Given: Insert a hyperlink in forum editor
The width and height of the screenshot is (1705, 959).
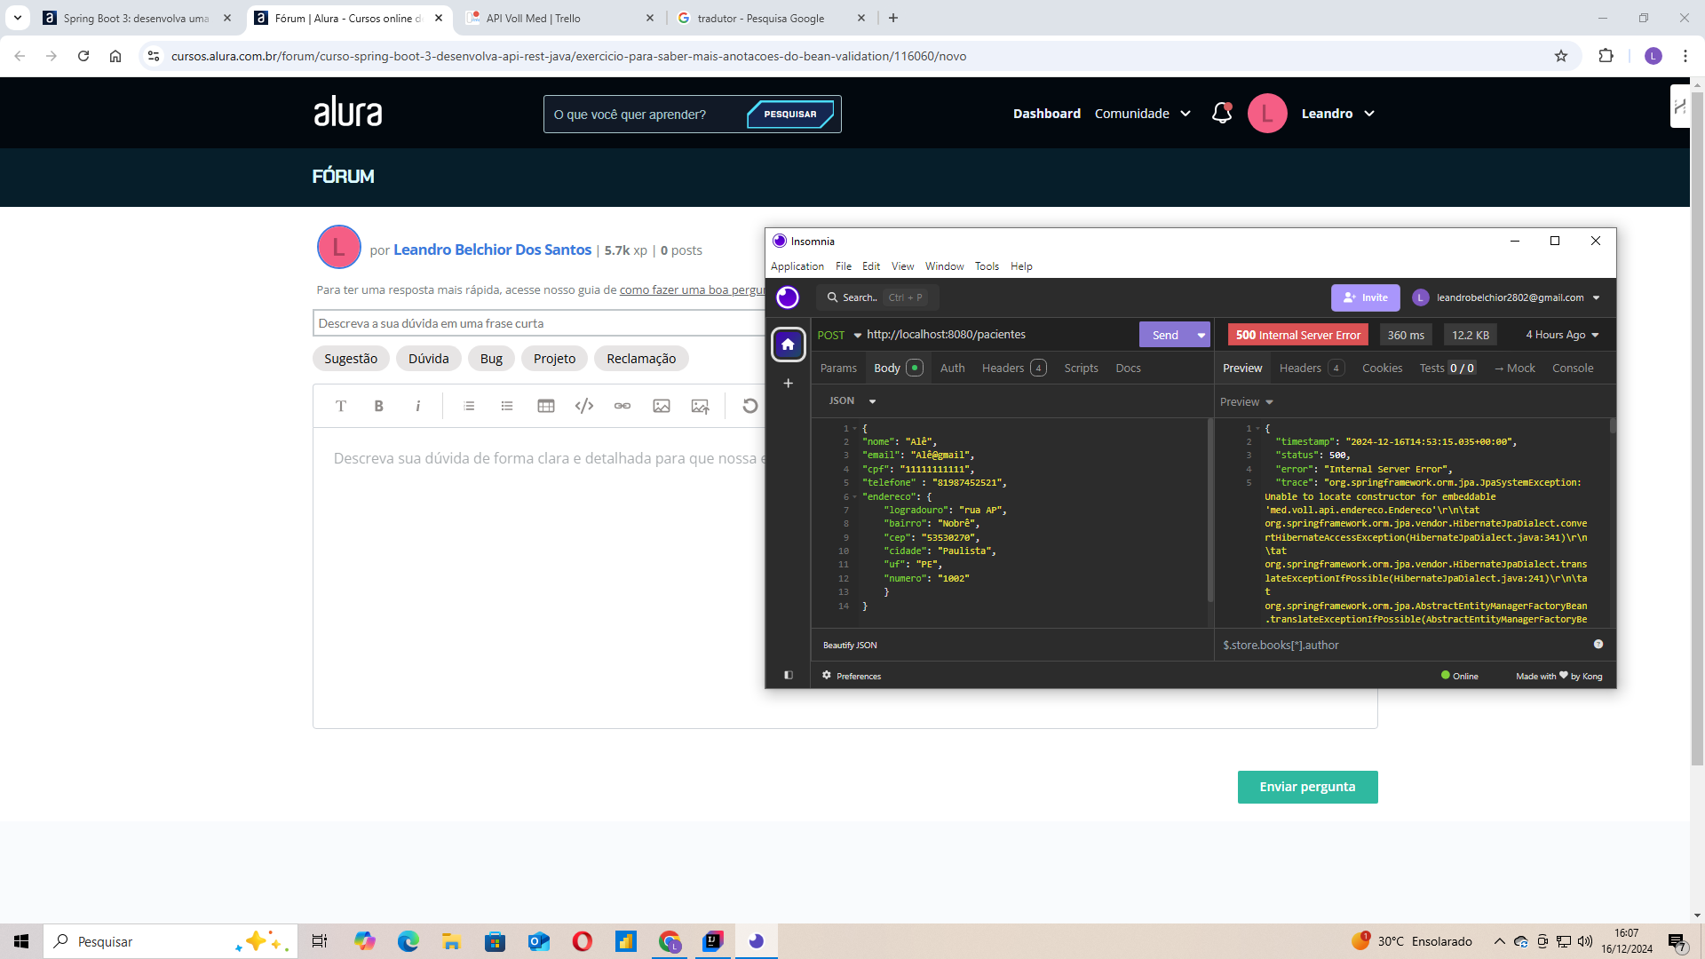Looking at the screenshot, I should pyautogui.click(x=623, y=406).
